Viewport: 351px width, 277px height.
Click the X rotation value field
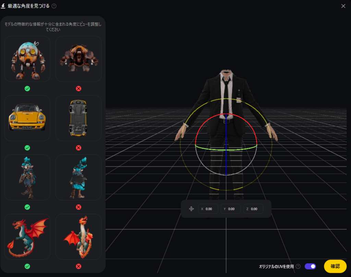(x=208, y=209)
